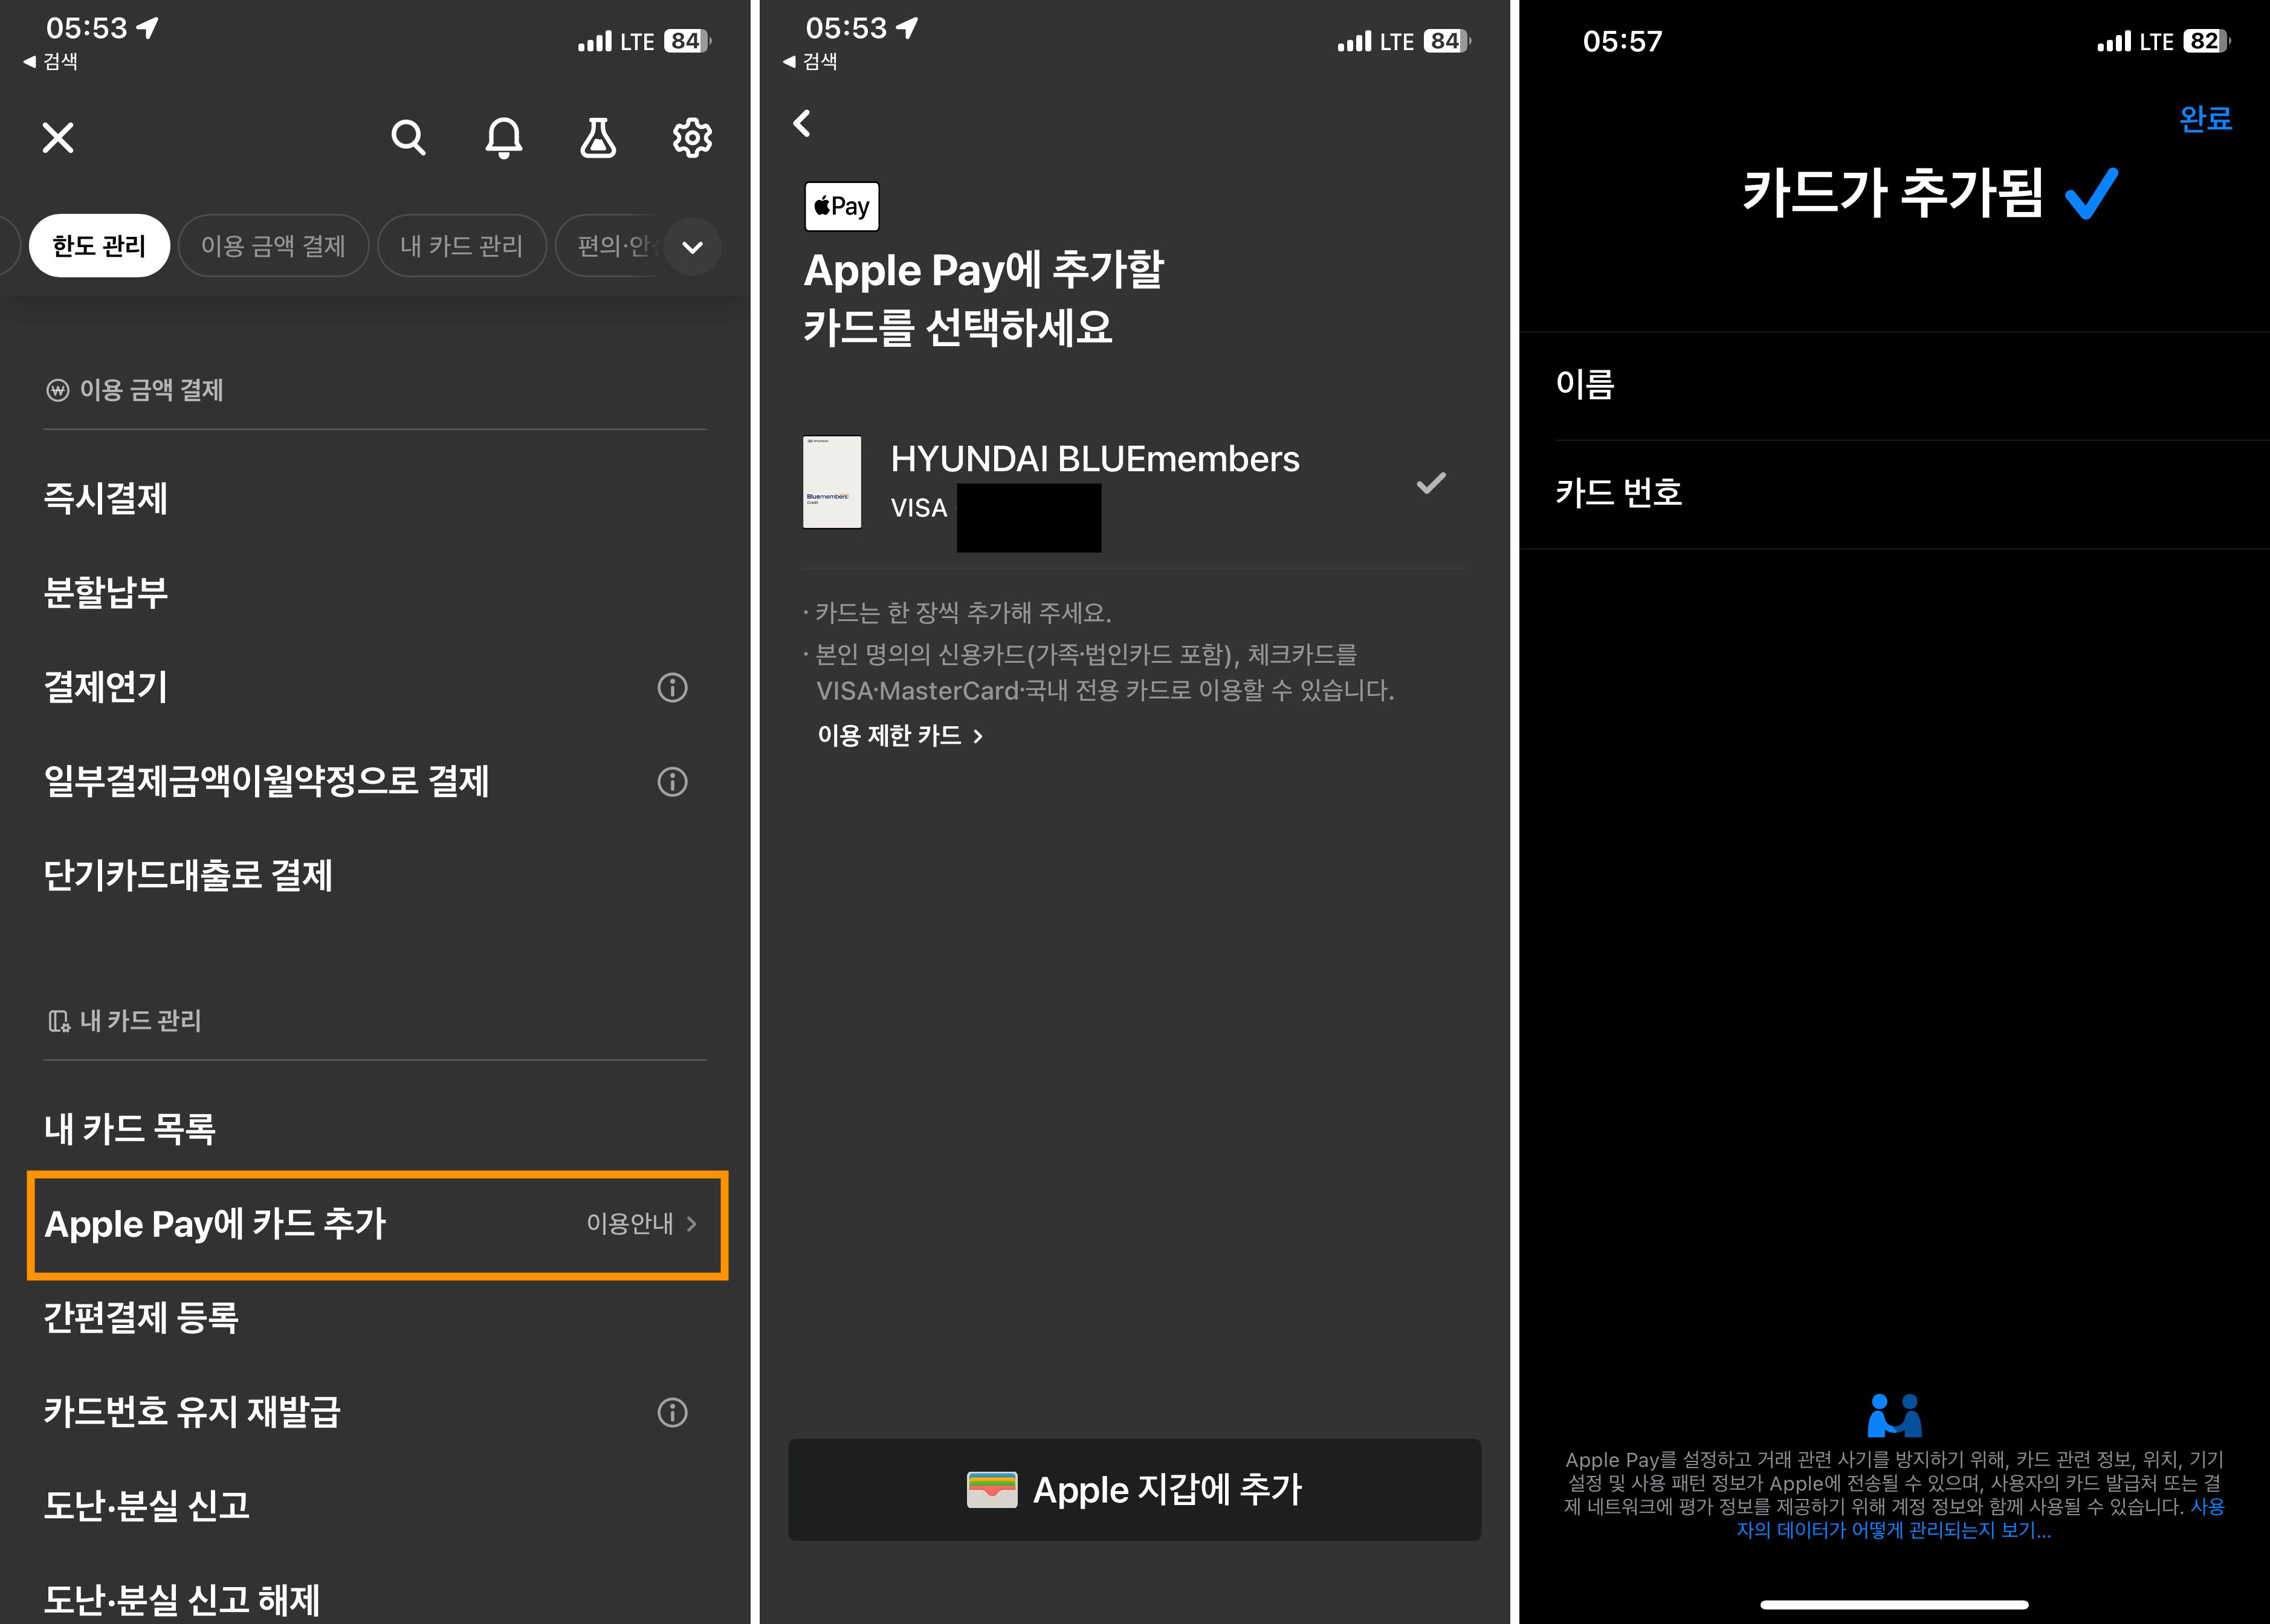2270x1624 pixels.
Task: Select the 한도 관리 tab
Action: [x=99, y=245]
